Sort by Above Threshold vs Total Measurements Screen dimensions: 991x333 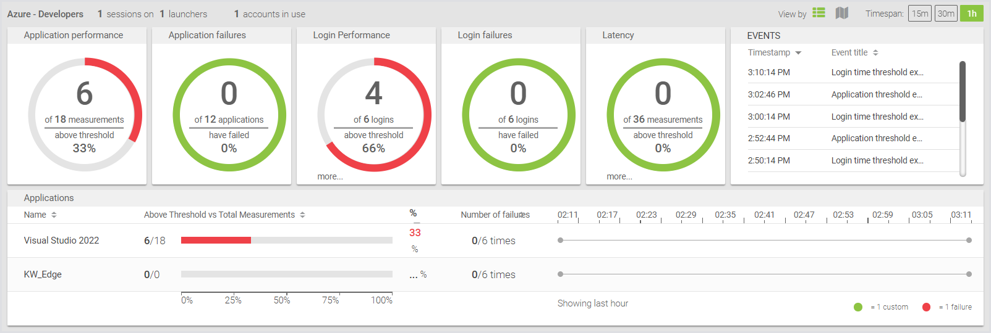coord(302,215)
